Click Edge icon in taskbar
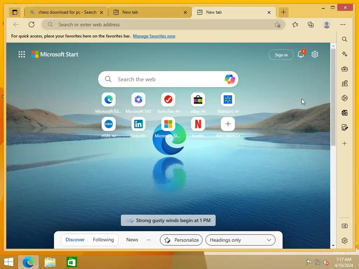This screenshot has width=359, height=269. (28, 262)
